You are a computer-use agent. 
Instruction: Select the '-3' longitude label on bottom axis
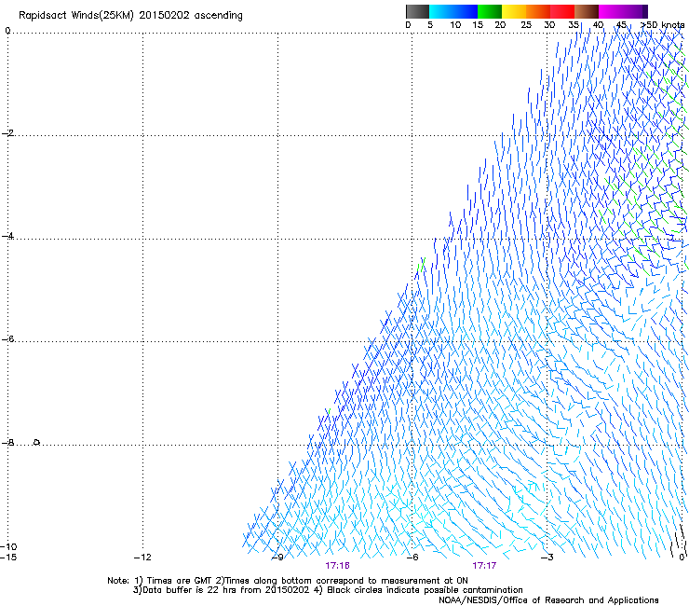(x=547, y=558)
